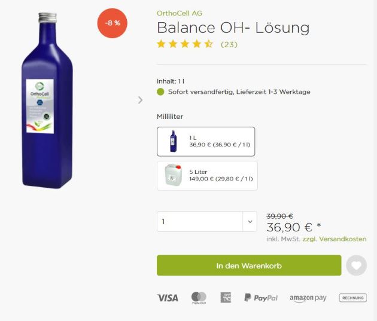Image resolution: width=377 pixels, height=321 pixels.
Task: Click the Mastercard payment logo
Action: coord(199,297)
